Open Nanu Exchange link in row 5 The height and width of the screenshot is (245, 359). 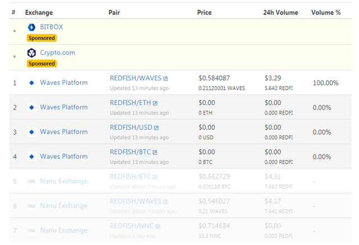(63, 182)
